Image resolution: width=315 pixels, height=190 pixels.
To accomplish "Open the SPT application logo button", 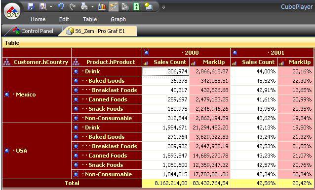I will pyautogui.click(x=12, y=11).
